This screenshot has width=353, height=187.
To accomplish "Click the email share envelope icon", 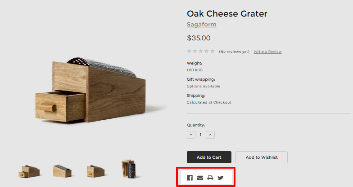I will 200,178.
